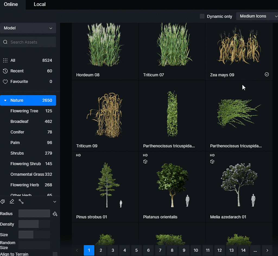
Task: Go to page 14
Action: 243,250
